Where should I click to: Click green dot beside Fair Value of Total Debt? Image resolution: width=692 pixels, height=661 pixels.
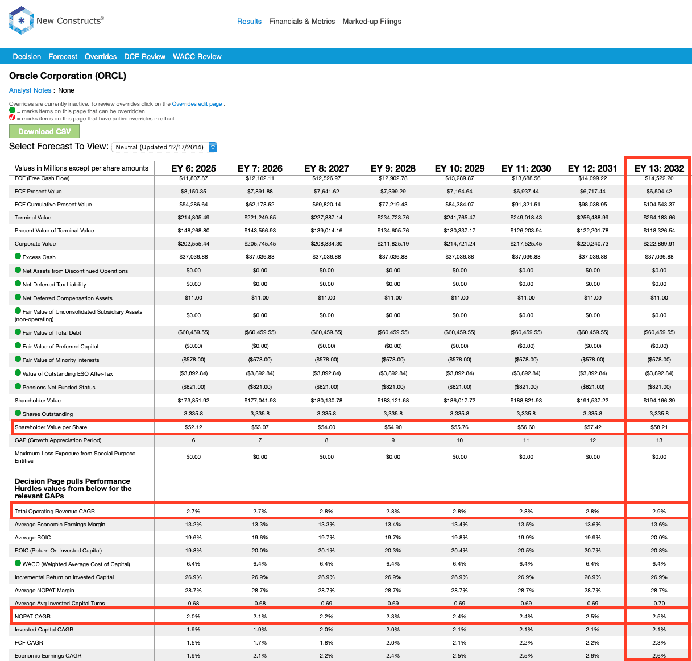pos(18,332)
